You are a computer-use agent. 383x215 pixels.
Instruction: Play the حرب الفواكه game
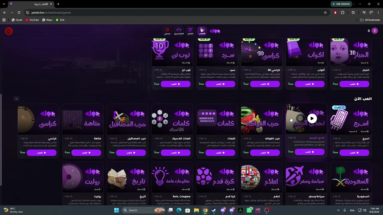[x=265, y=153]
